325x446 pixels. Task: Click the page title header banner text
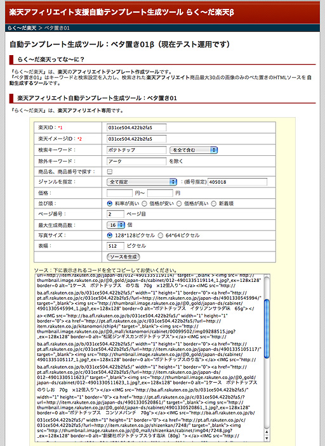point(122,12)
